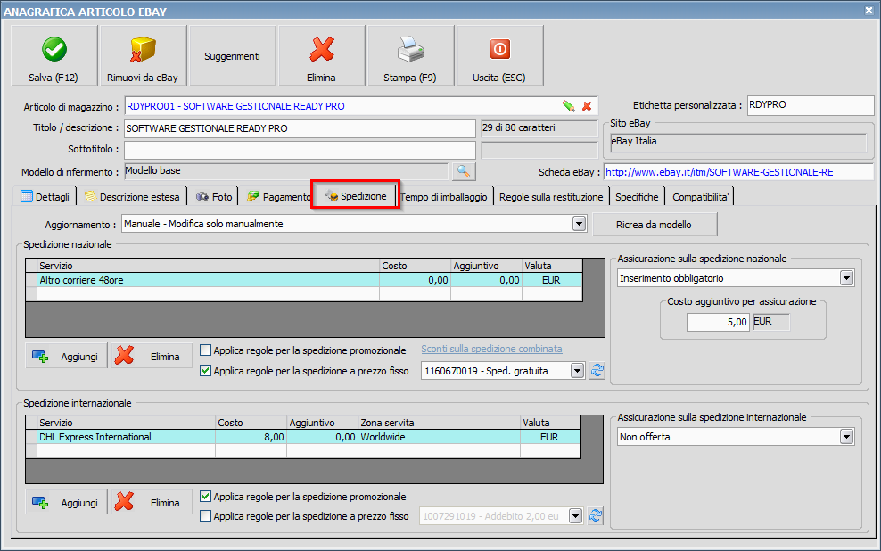Click the Zona servita column header
The image size is (881, 551).
(x=440, y=423)
